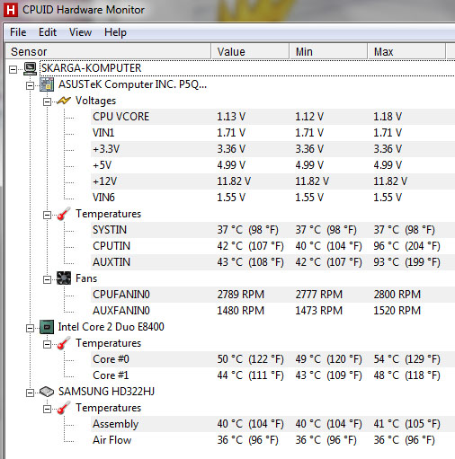Select the VIN6 sensor row
The height and width of the screenshot is (459, 455).
272,198
